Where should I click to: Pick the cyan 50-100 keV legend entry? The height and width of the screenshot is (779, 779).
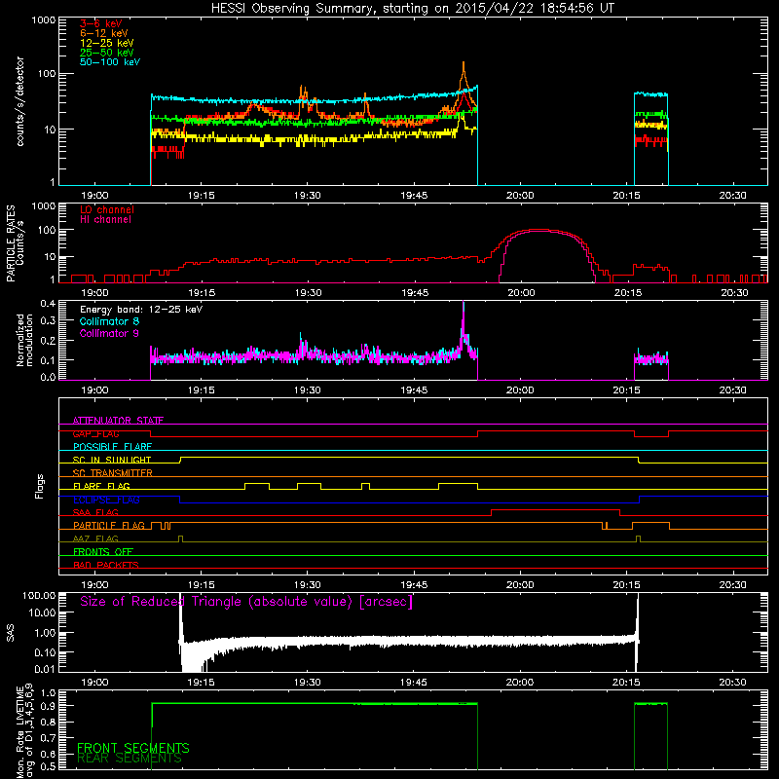[x=110, y=62]
